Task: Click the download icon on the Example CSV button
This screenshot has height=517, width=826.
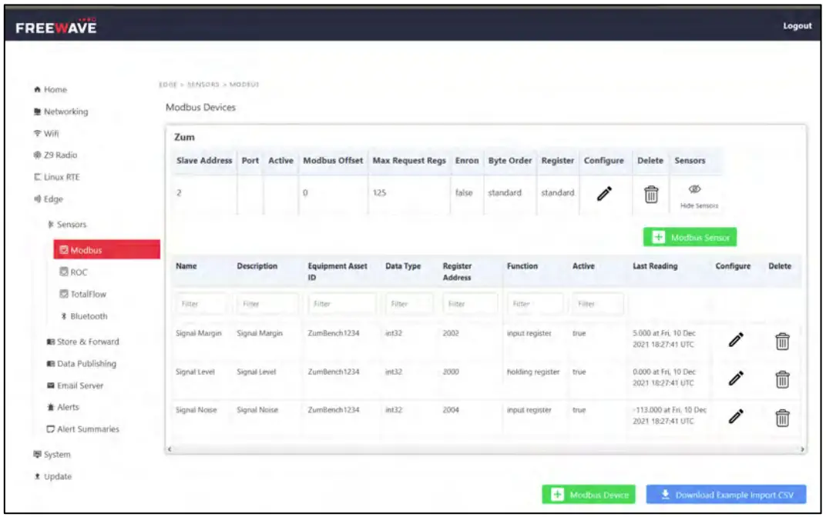Action: (663, 494)
